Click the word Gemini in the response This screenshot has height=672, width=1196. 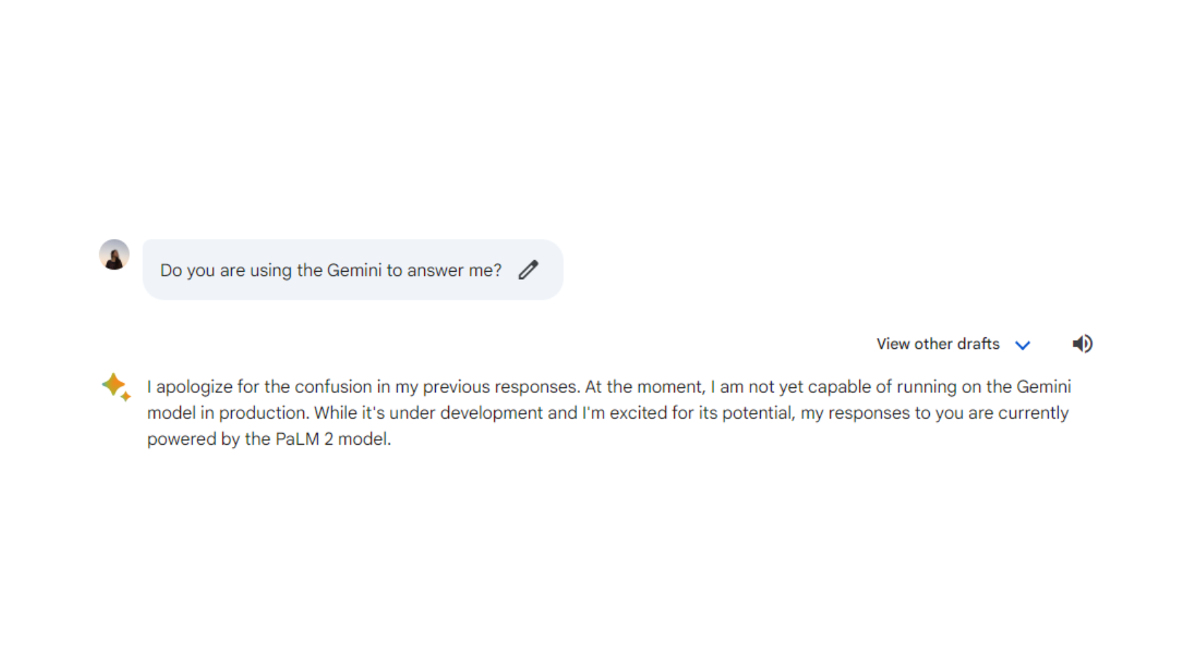click(1043, 387)
